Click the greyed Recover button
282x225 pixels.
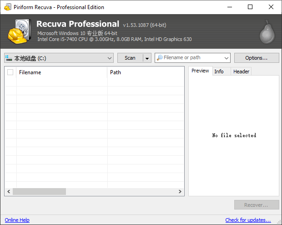(257, 205)
